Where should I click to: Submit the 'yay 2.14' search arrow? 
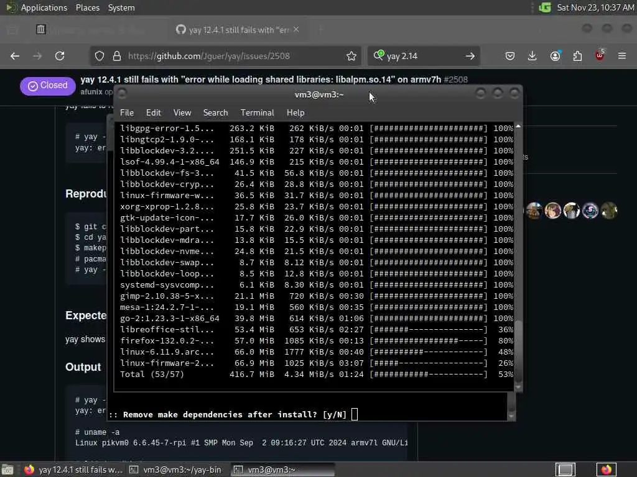(x=470, y=56)
